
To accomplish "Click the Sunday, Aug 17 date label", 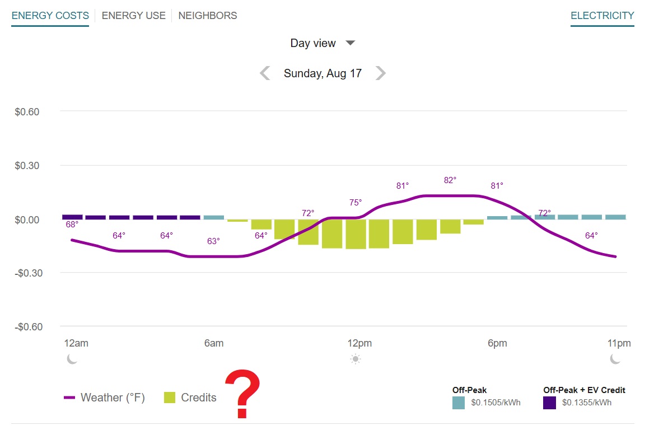I will click(x=323, y=73).
